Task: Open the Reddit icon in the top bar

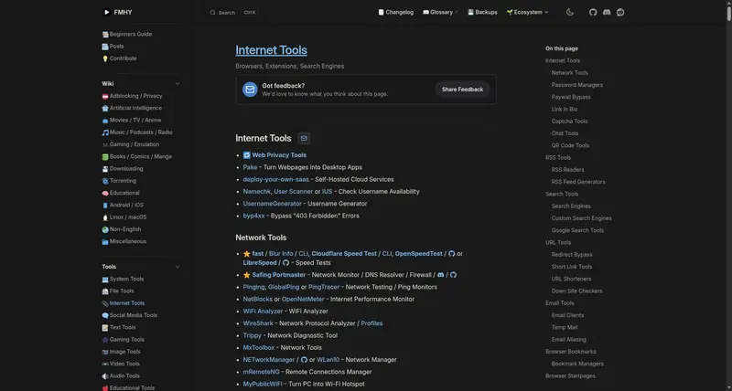Action: click(620, 12)
